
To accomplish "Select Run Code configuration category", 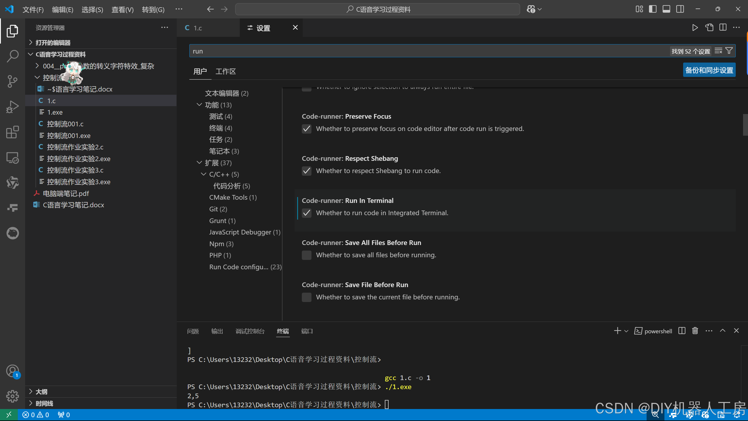I will 245,267.
